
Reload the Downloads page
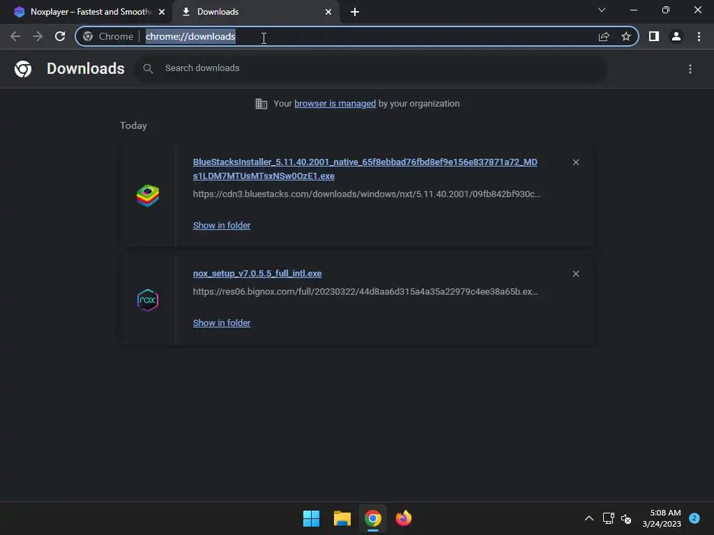click(x=60, y=36)
